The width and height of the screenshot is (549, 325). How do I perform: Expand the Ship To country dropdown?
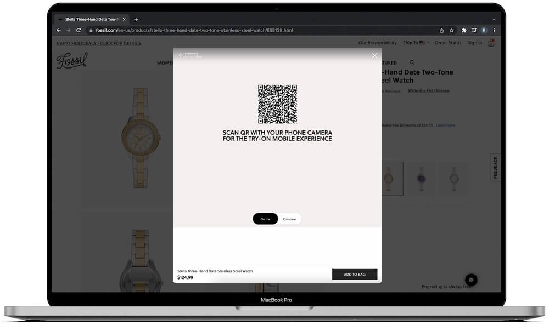(416, 43)
